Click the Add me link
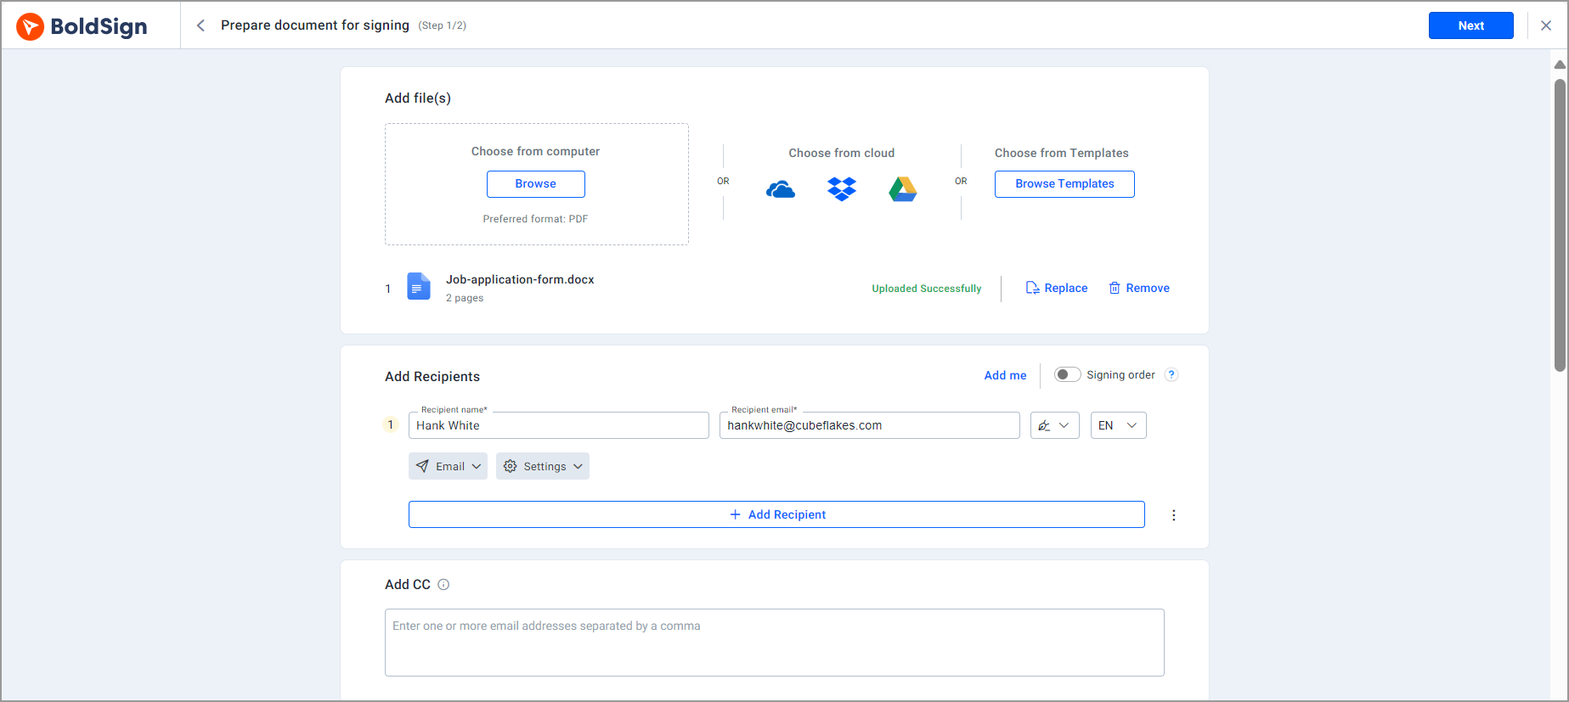Viewport: 1569px width, 702px height. 1005,375
